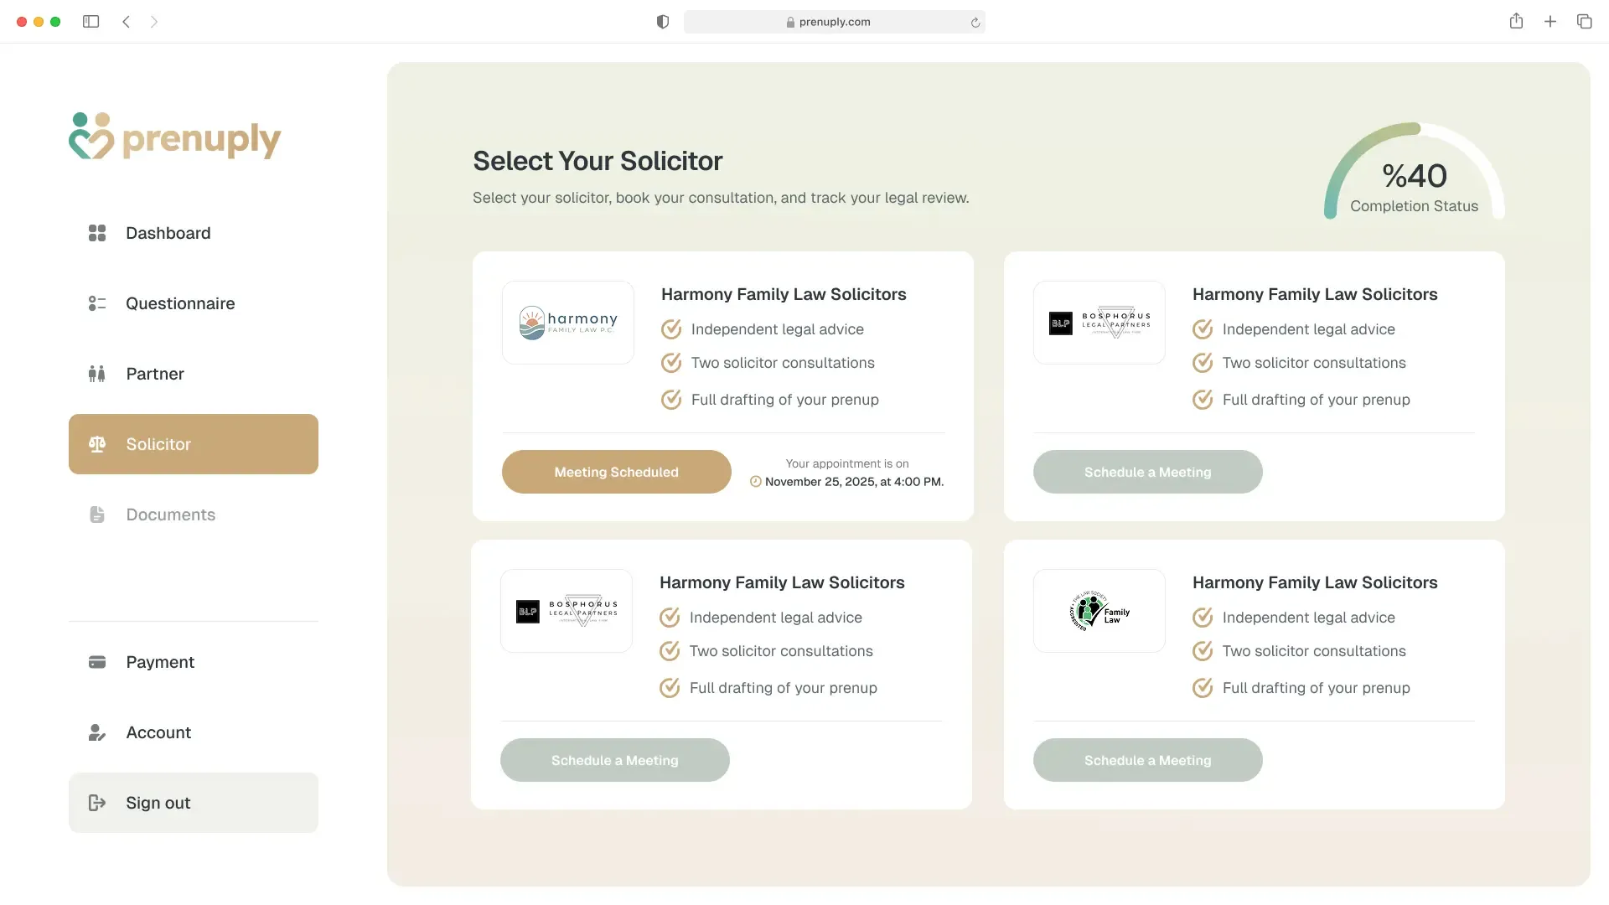The width and height of the screenshot is (1609, 905).
Task: Click the Sign out arrow icon
Action: (x=97, y=803)
